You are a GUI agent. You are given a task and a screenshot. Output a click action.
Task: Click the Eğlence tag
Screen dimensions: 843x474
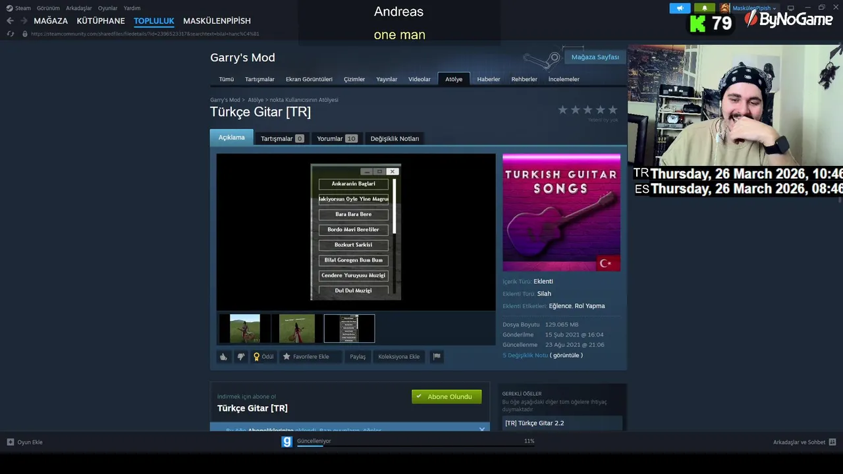point(560,306)
